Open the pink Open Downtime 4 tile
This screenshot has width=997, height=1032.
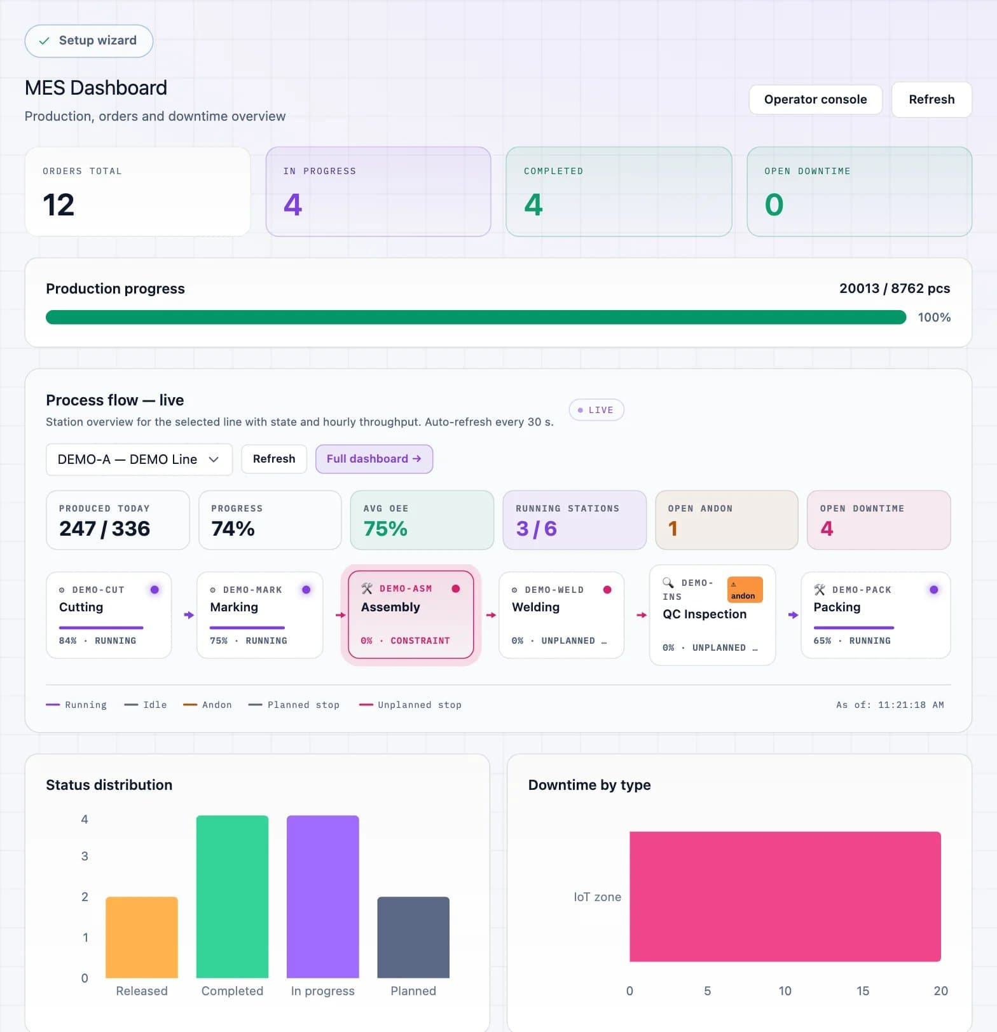click(879, 520)
